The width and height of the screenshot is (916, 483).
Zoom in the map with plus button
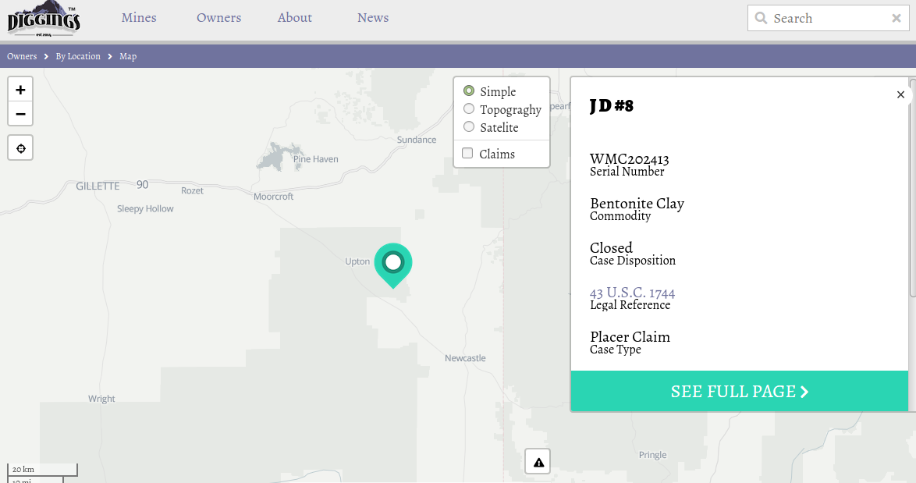pyautogui.click(x=20, y=90)
